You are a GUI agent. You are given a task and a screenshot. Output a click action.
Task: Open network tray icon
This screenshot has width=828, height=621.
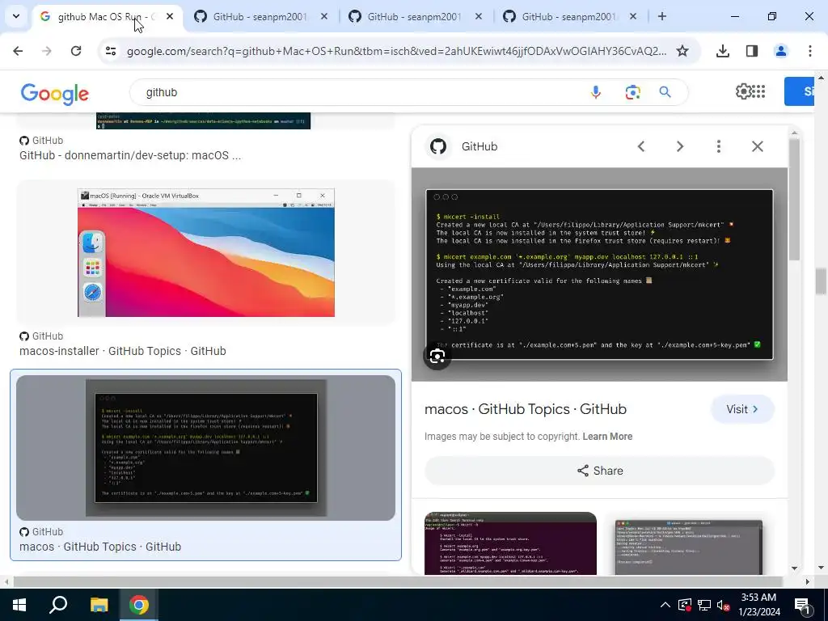tap(704, 605)
